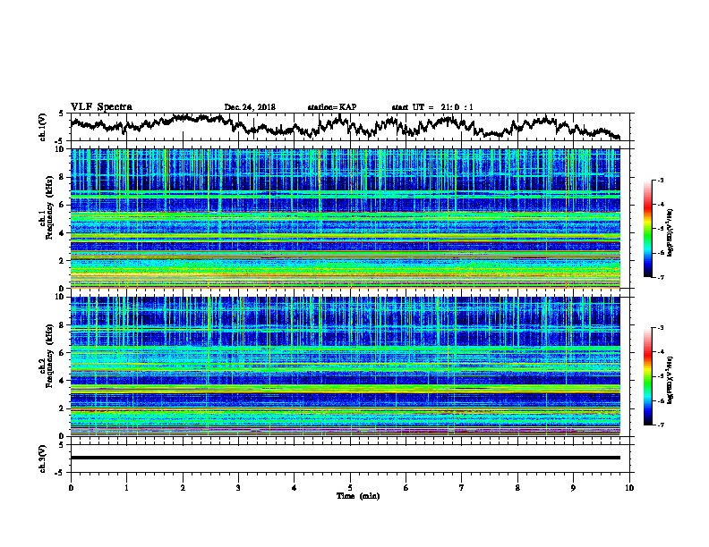Click the '-5' tick on ch.3(V) axis
Image resolution: width=709 pixels, height=547 pixels.
tap(60, 473)
